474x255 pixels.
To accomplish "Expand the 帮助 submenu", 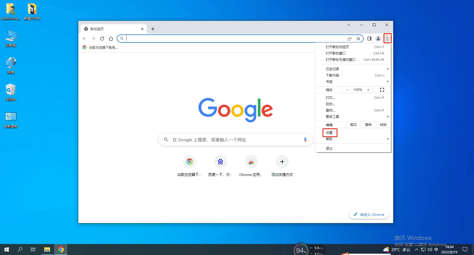I will (x=353, y=139).
